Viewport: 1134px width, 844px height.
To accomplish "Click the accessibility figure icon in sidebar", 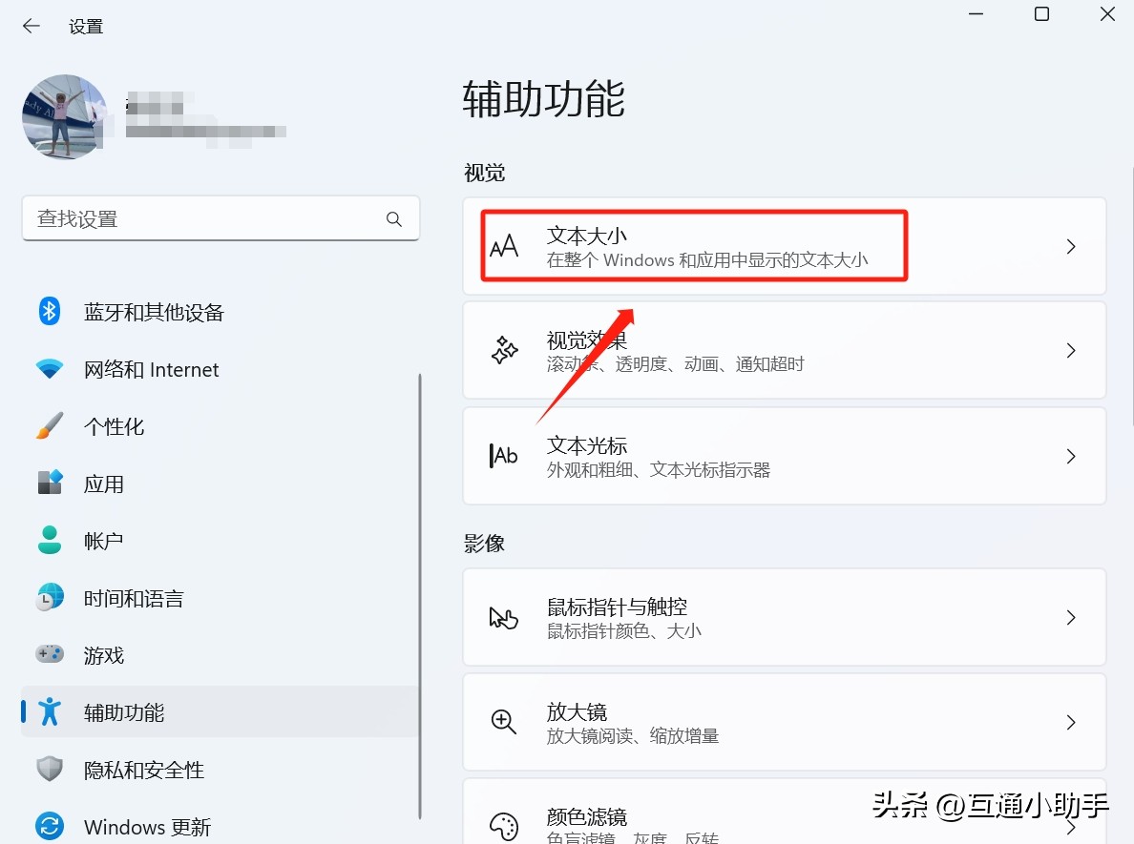I will coord(50,711).
